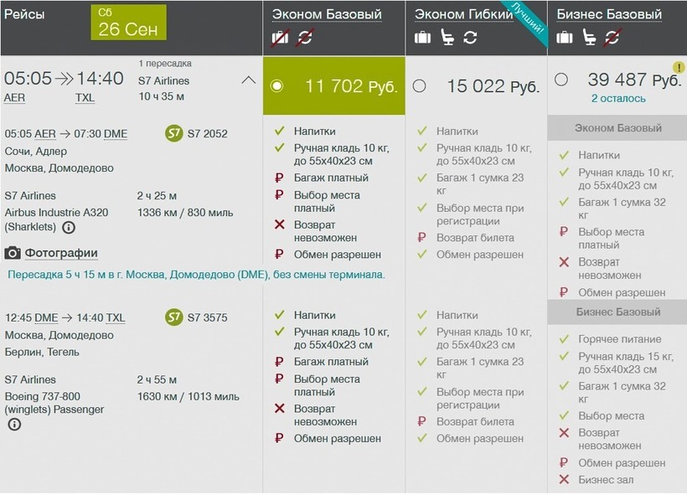
Task: Open the Бизнес Базовый fare column header
Action: (609, 14)
